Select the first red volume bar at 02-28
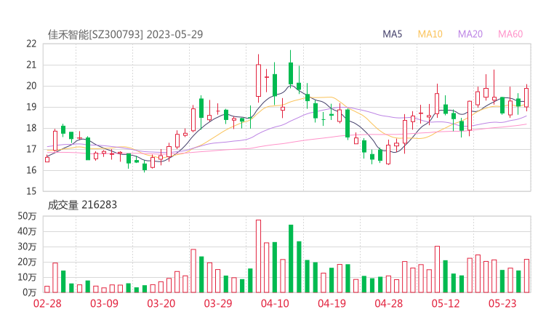The width and height of the screenshot is (538, 320). point(47,289)
